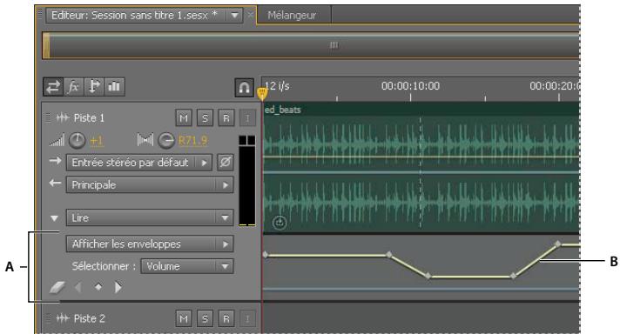The image size is (620, 334).
Task: Open the Editeur session dropdown arrow
Action: [x=234, y=16]
